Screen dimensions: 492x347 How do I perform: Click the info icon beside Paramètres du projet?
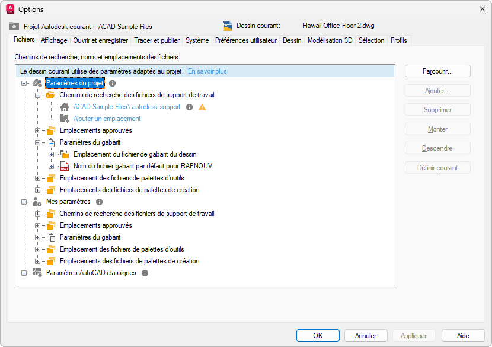coord(113,83)
